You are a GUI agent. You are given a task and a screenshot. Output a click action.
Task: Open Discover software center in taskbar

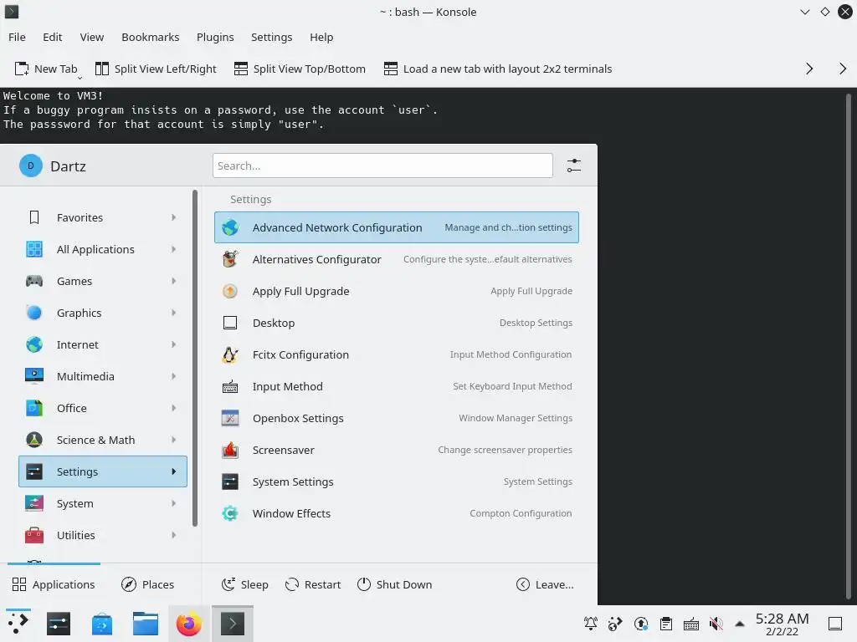point(102,624)
